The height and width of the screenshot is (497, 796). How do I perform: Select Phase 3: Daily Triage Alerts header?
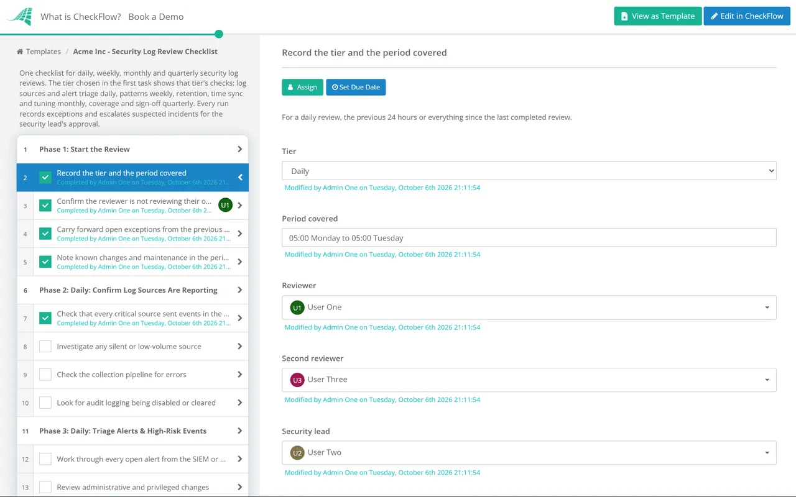coord(132,431)
